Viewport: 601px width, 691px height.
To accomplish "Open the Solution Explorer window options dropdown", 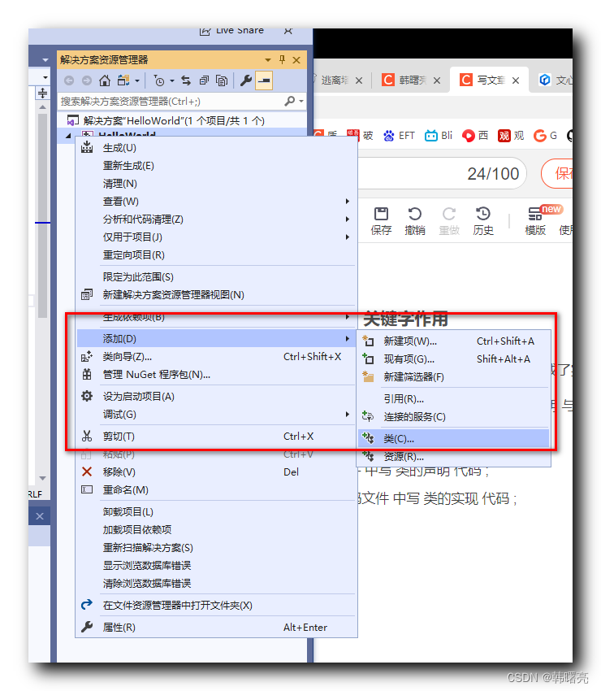I will (x=268, y=60).
